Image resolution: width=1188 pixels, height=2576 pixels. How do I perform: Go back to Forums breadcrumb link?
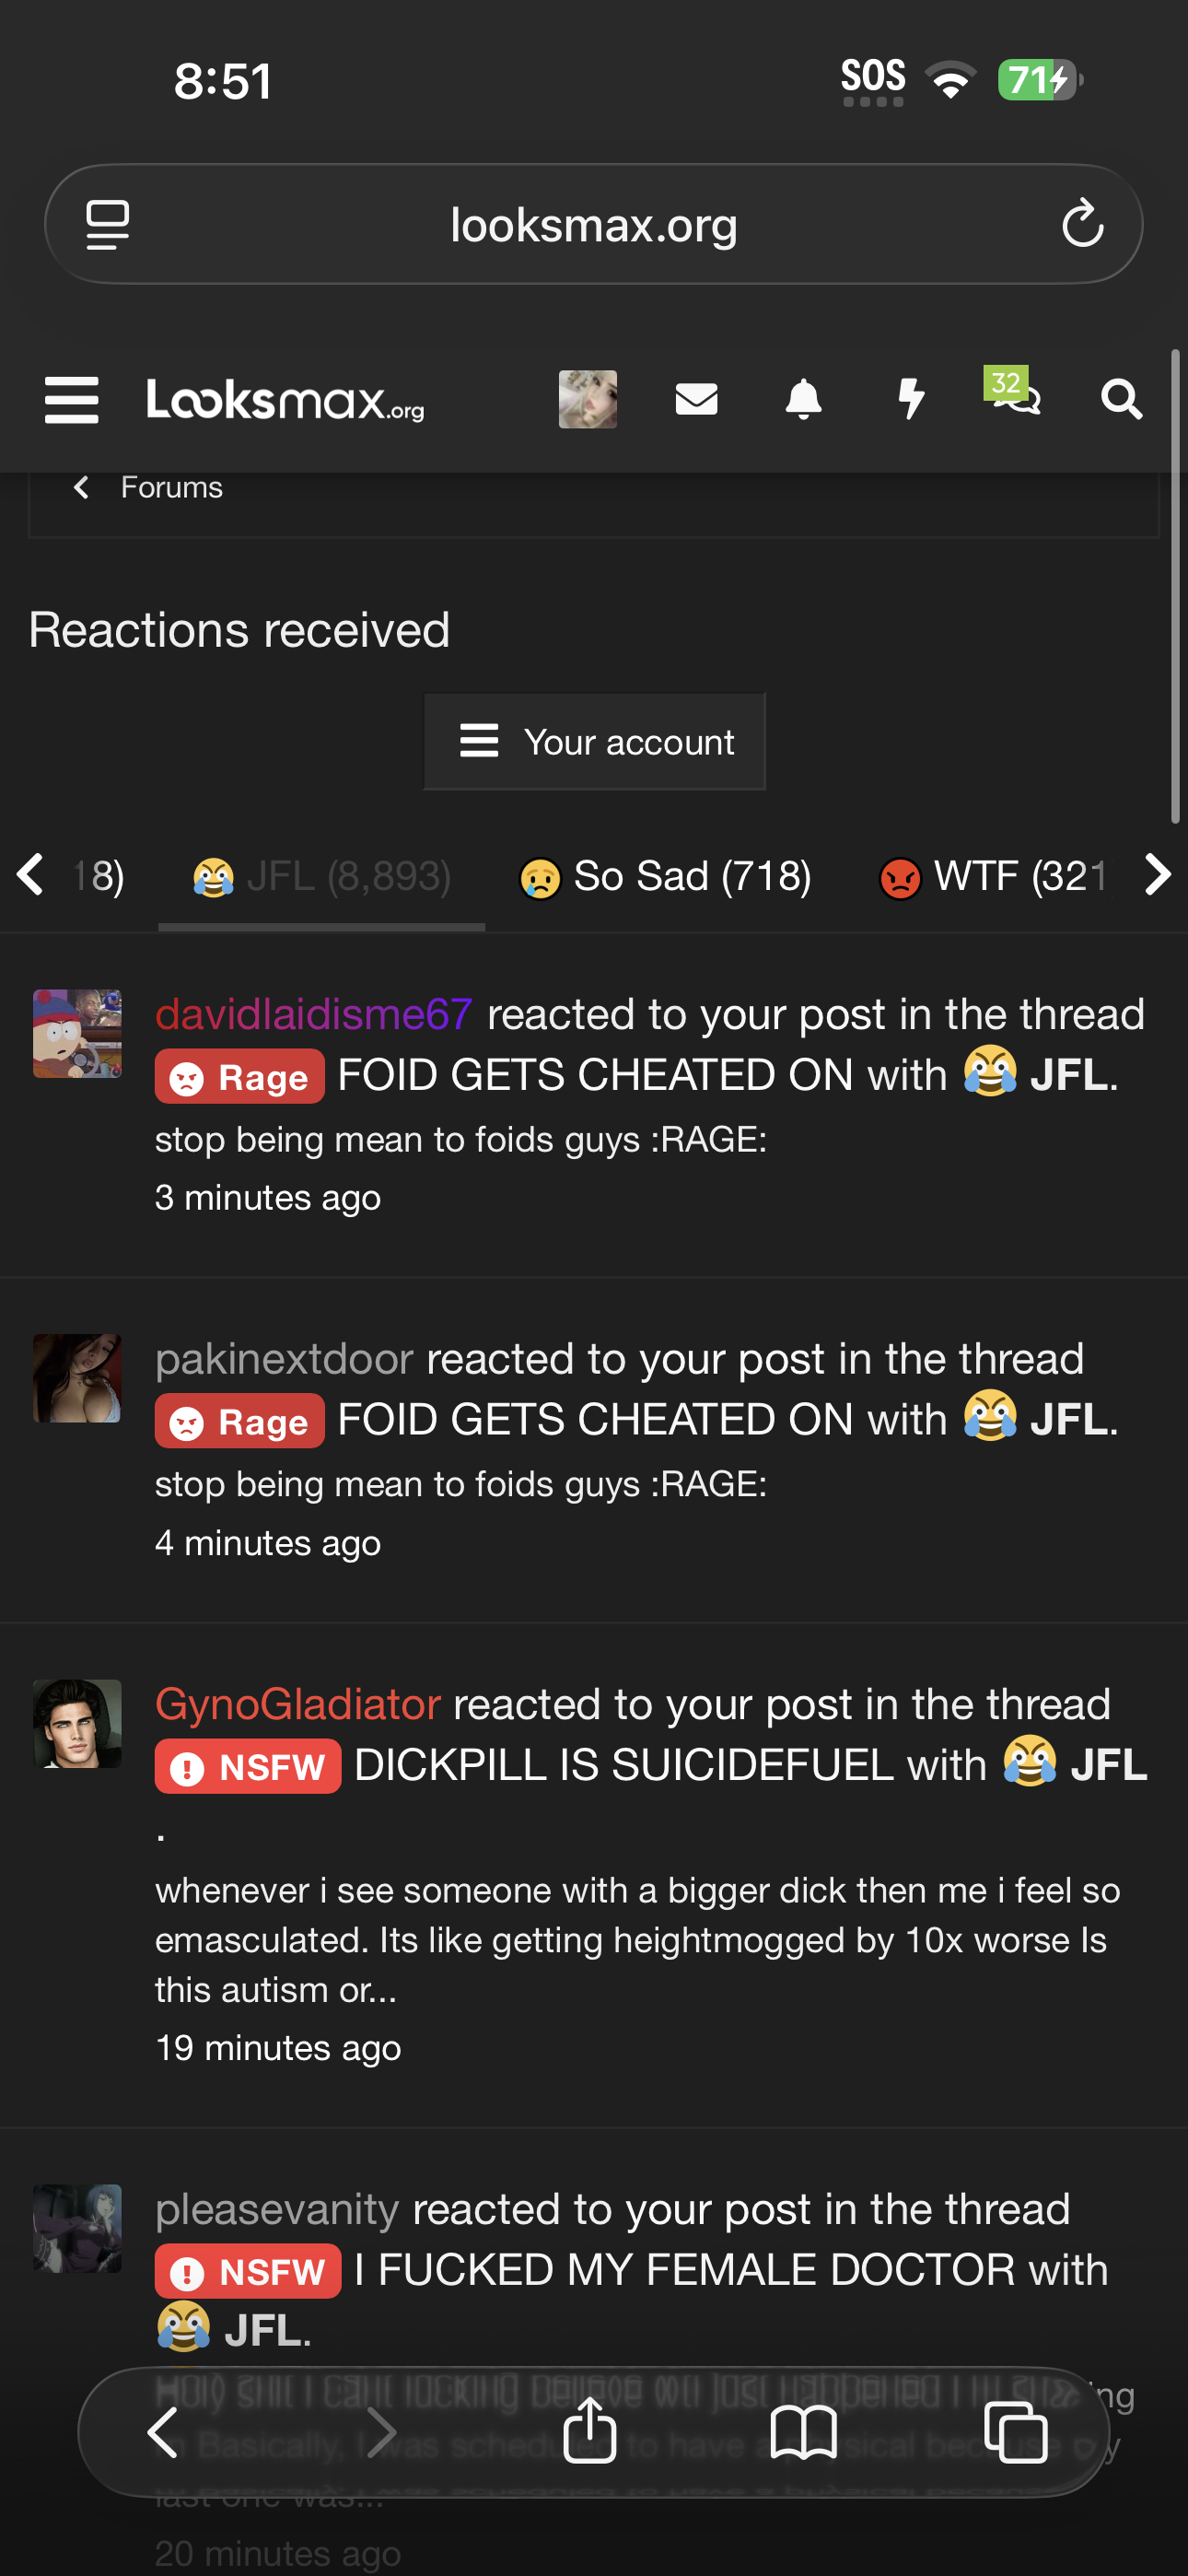(x=171, y=487)
